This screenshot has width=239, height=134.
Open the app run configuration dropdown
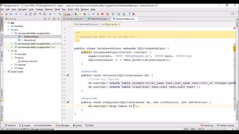click(68, 14)
